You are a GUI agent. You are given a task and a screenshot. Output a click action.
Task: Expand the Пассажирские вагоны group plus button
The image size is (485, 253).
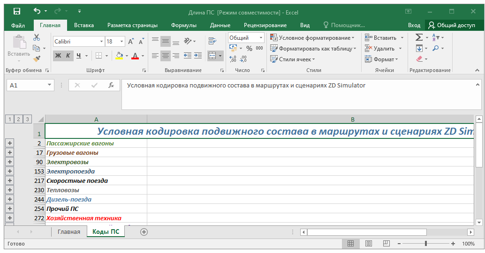(10, 143)
